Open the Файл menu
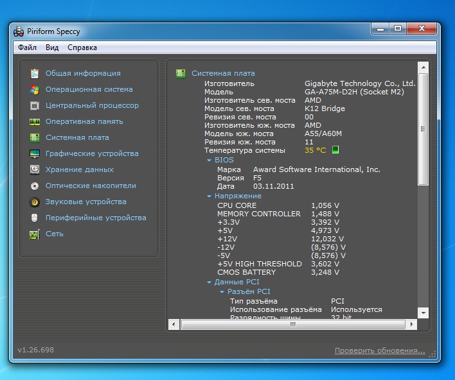The image size is (455, 380). click(x=27, y=47)
